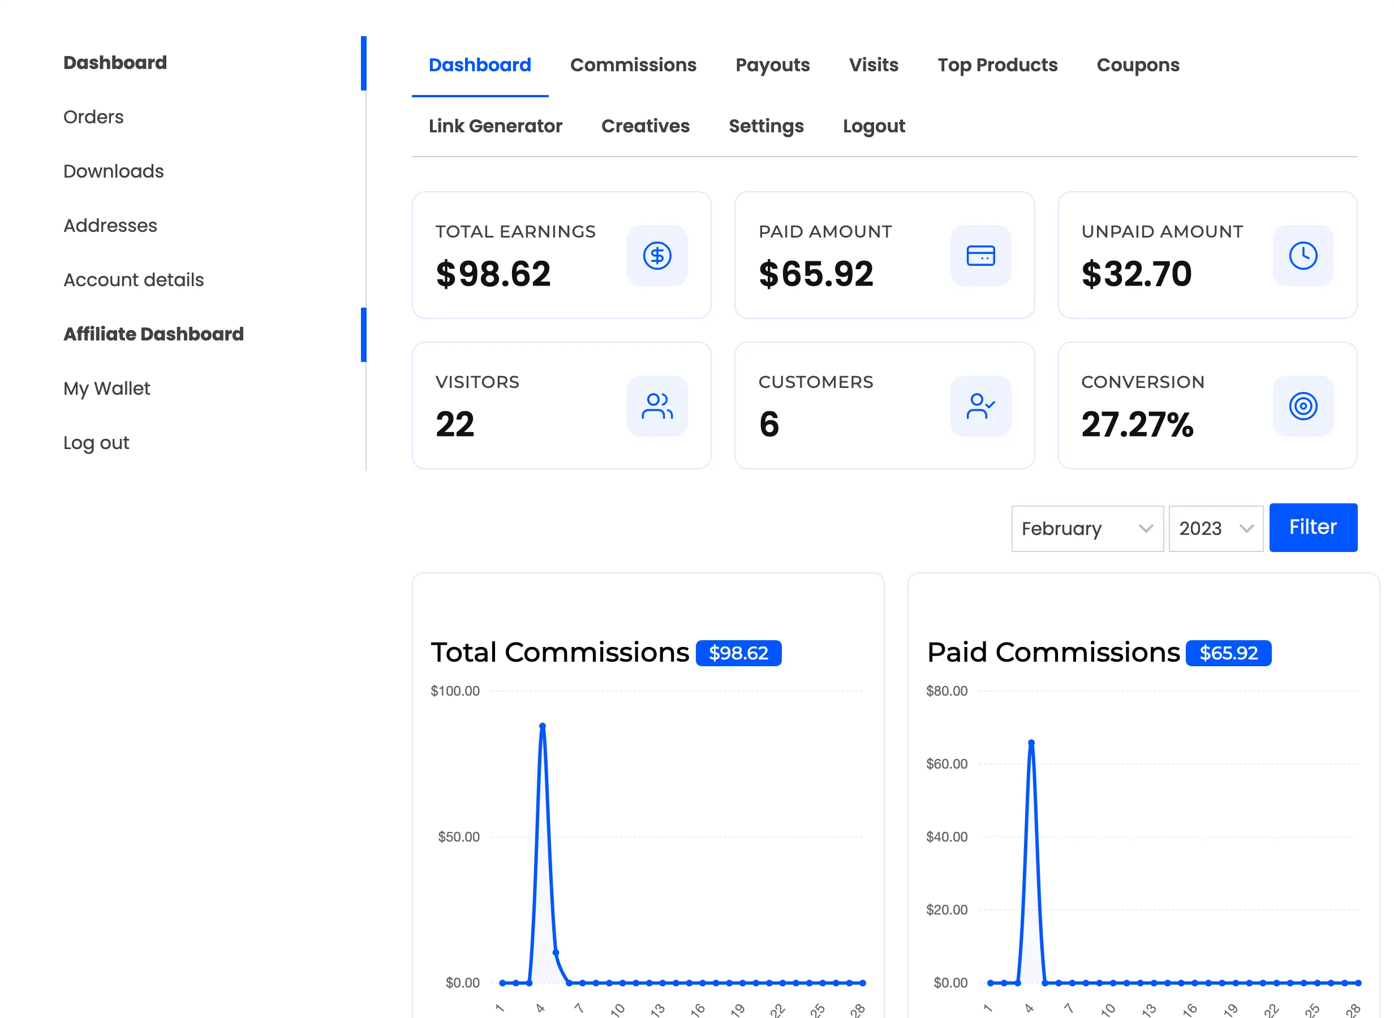Click the $98.62 Total Earnings value
1394x1018 pixels.
(x=493, y=274)
